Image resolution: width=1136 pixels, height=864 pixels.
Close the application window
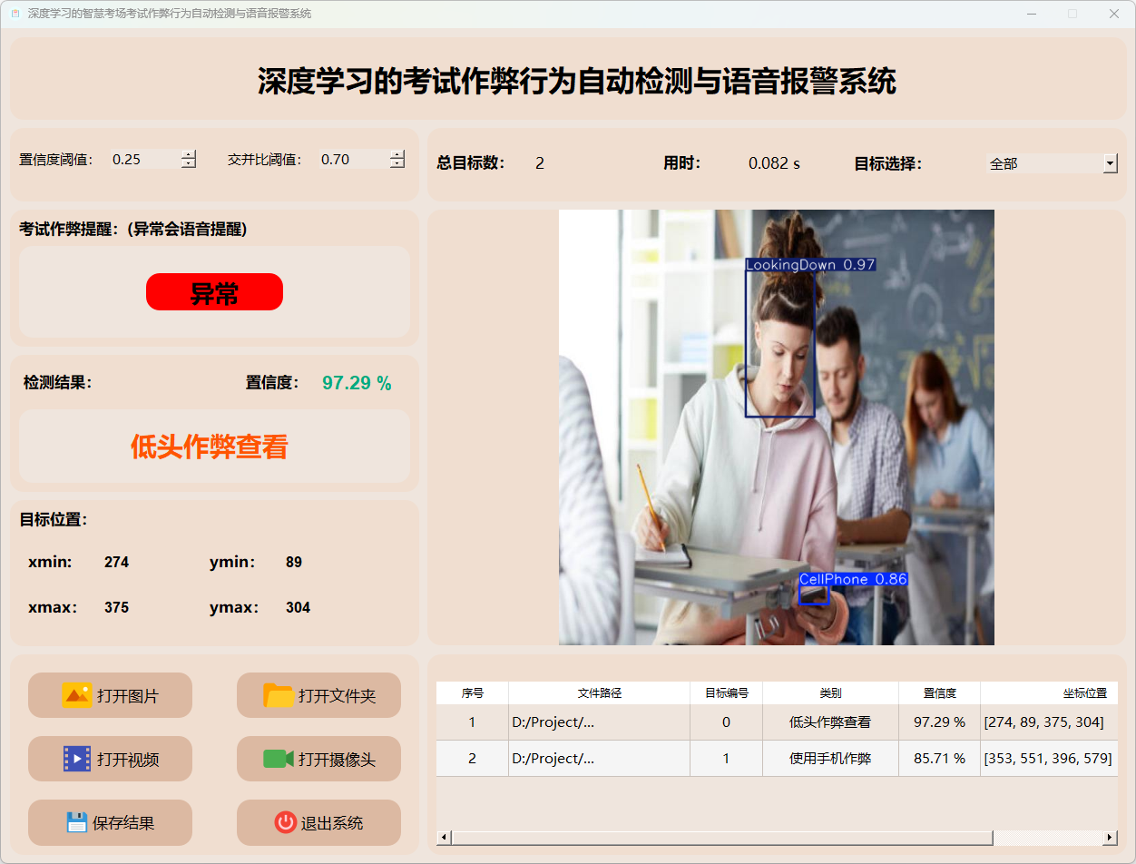point(1114,14)
